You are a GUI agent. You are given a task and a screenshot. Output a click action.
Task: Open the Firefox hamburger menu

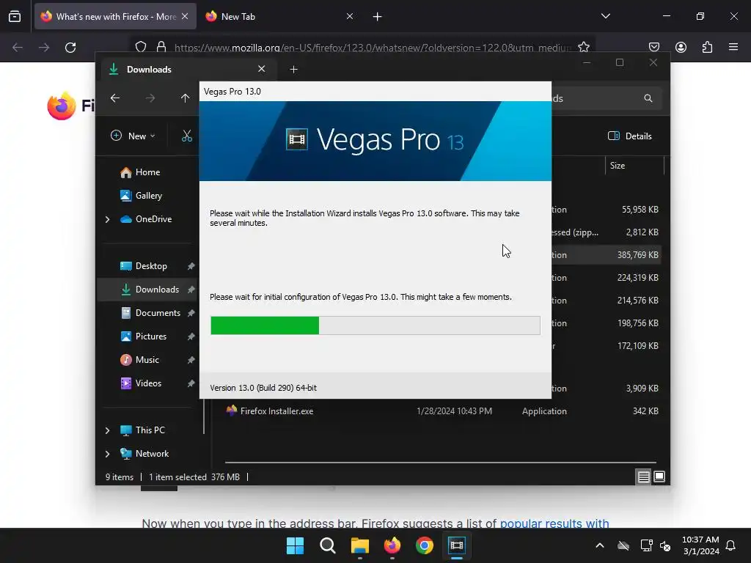(x=733, y=47)
